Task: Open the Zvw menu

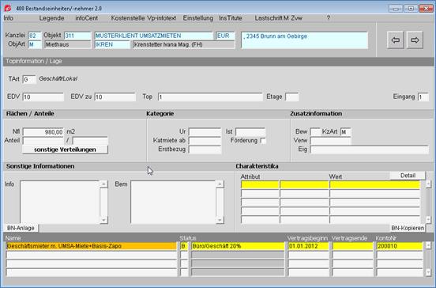Action: coord(296,18)
